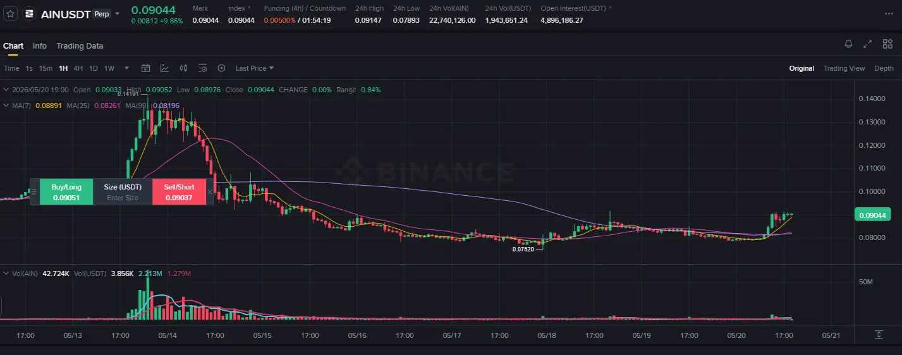
Task: Open the chart layout grid icon
Action: [x=887, y=44]
